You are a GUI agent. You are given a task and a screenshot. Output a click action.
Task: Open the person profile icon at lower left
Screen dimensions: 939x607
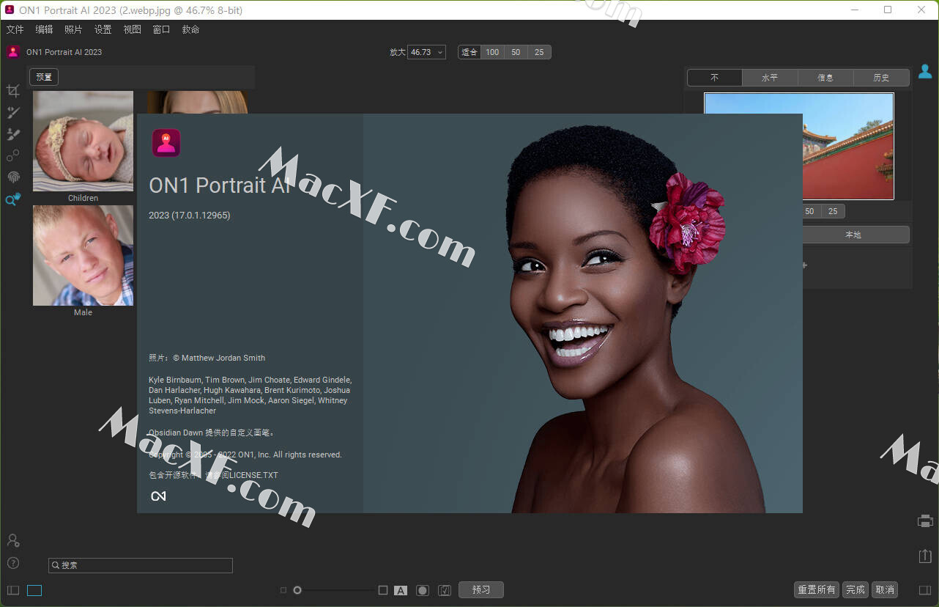coord(13,540)
